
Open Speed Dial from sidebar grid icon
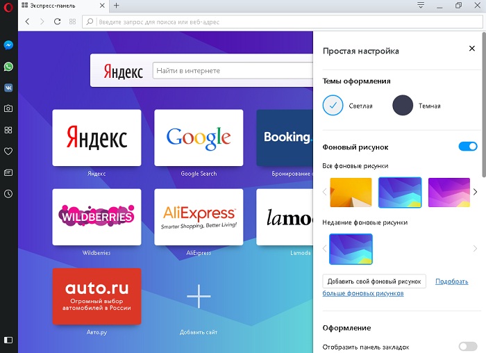coord(8,130)
